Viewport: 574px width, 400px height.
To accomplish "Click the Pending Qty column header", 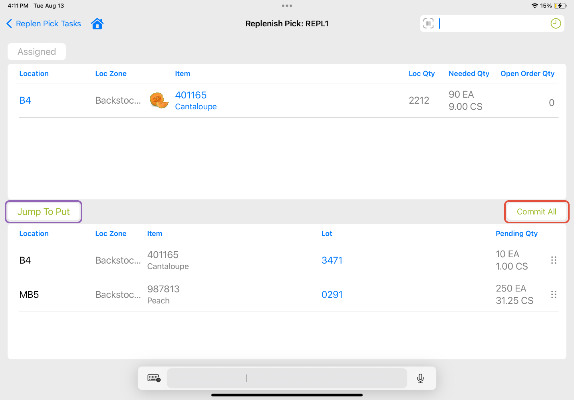I will point(516,234).
